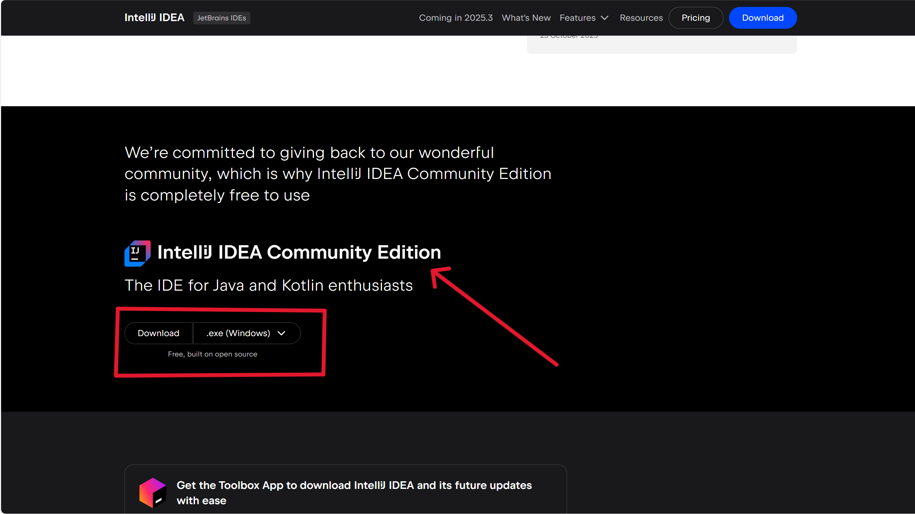Click the blue Download button in header
This screenshot has height=514, width=915.
pos(762,18)
